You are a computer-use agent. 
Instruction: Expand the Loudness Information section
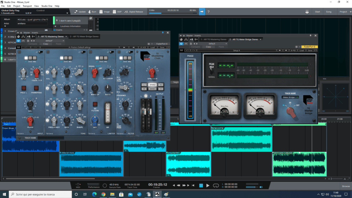tap(55, 26)
